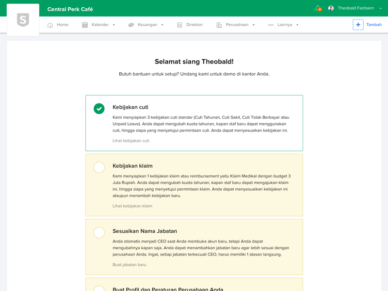Open the Lainnya menu

(284, 25)
